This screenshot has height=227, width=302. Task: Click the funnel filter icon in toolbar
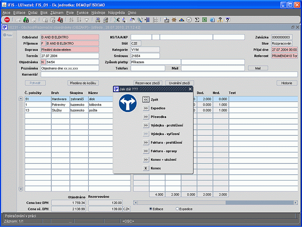coord(86,20)
